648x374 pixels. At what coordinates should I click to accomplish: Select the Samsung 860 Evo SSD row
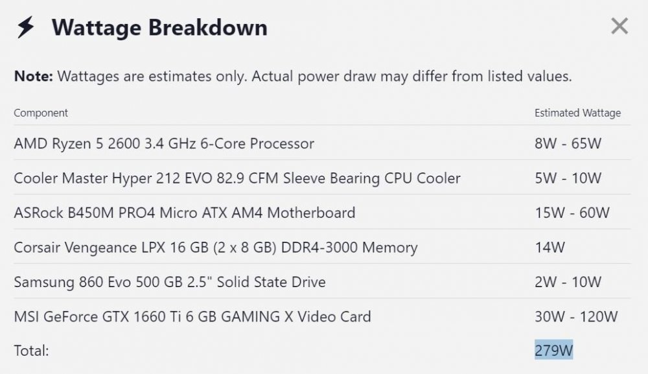point(322,281)
